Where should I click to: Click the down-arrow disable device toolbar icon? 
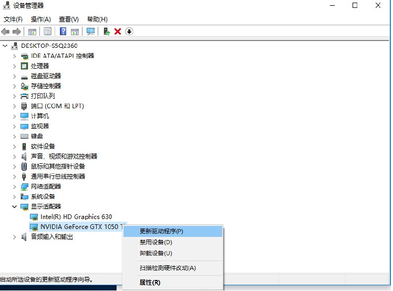tap(129, 32)
